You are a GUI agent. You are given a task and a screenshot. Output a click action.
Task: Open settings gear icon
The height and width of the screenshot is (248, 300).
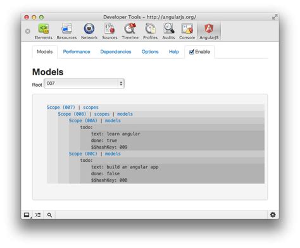[273, 214]
